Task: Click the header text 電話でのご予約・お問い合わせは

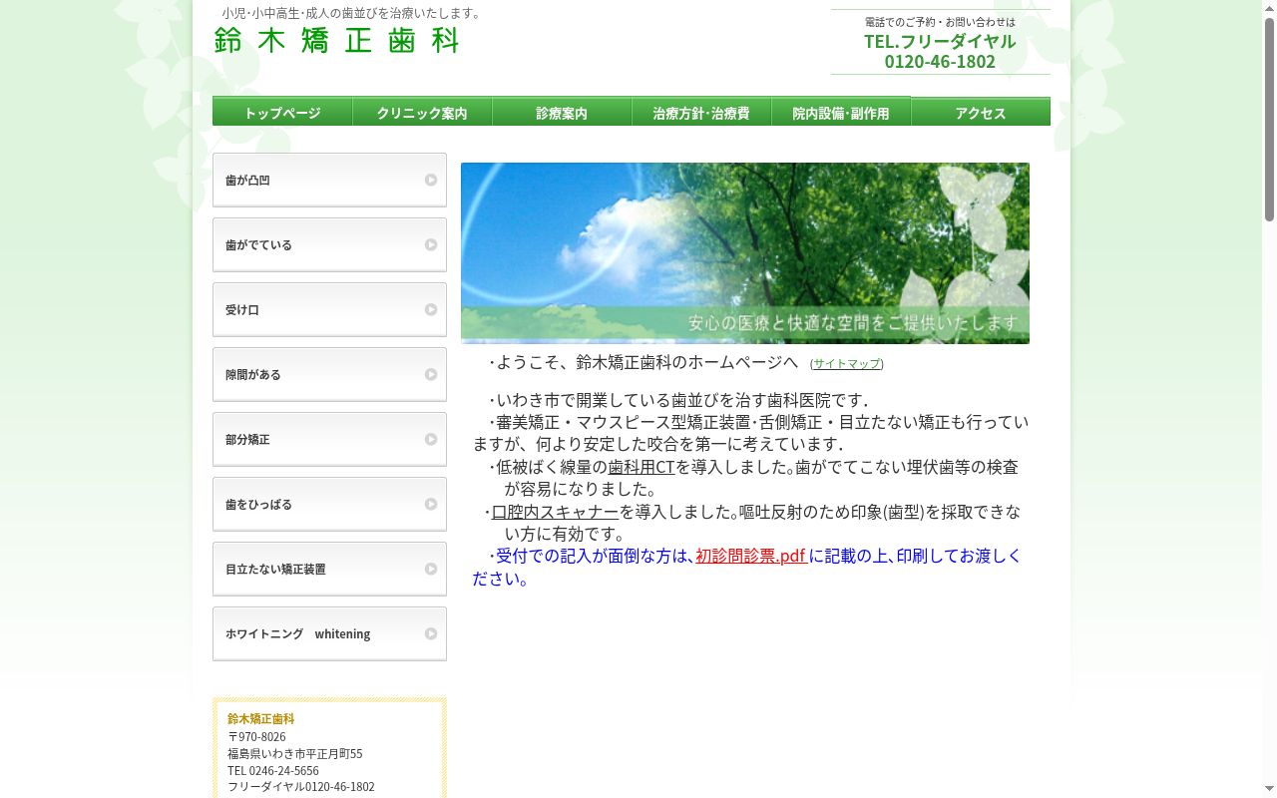Action: [940, 22]
